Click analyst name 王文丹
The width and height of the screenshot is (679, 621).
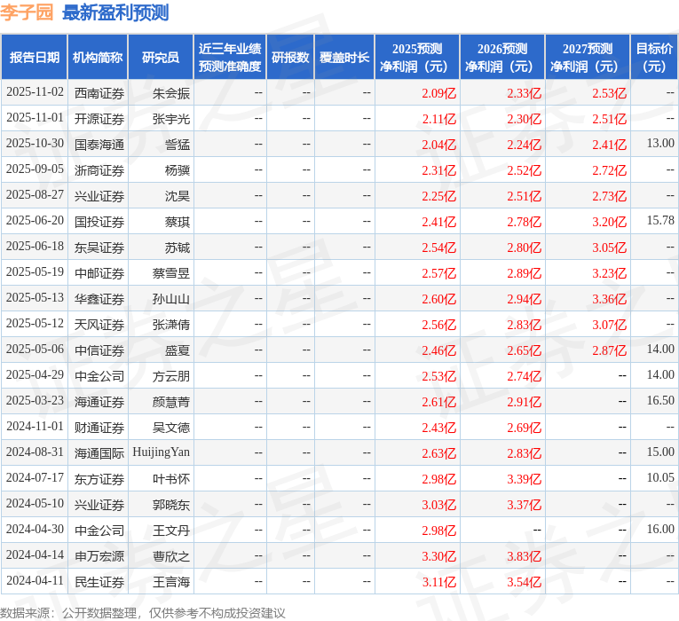click(x=171, y=531)
